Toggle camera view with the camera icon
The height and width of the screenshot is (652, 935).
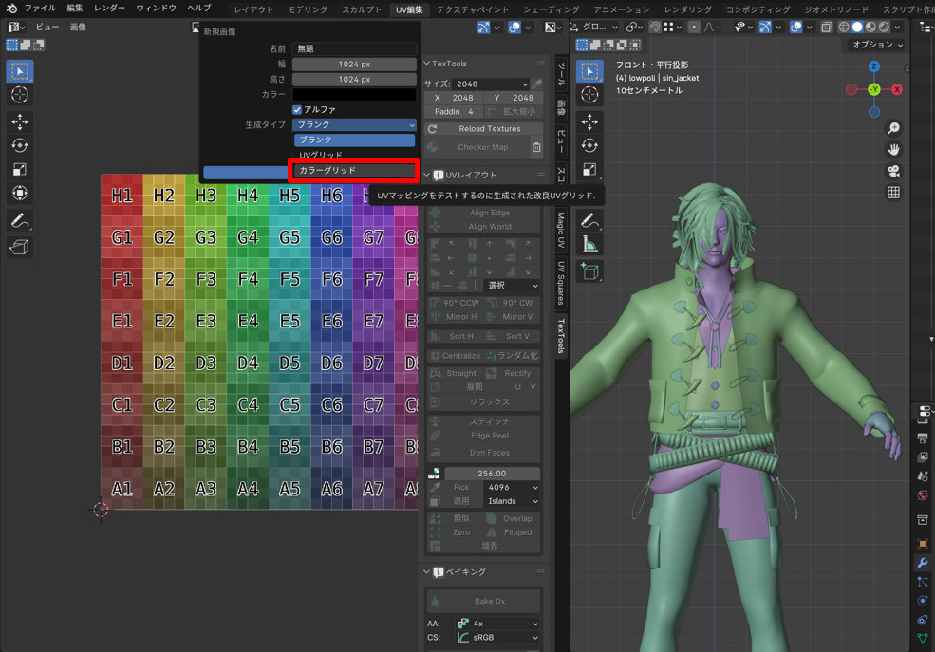[893, 171]
